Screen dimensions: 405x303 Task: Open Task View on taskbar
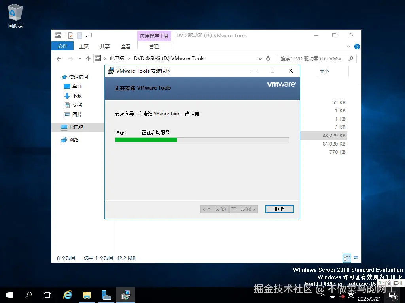47,295
